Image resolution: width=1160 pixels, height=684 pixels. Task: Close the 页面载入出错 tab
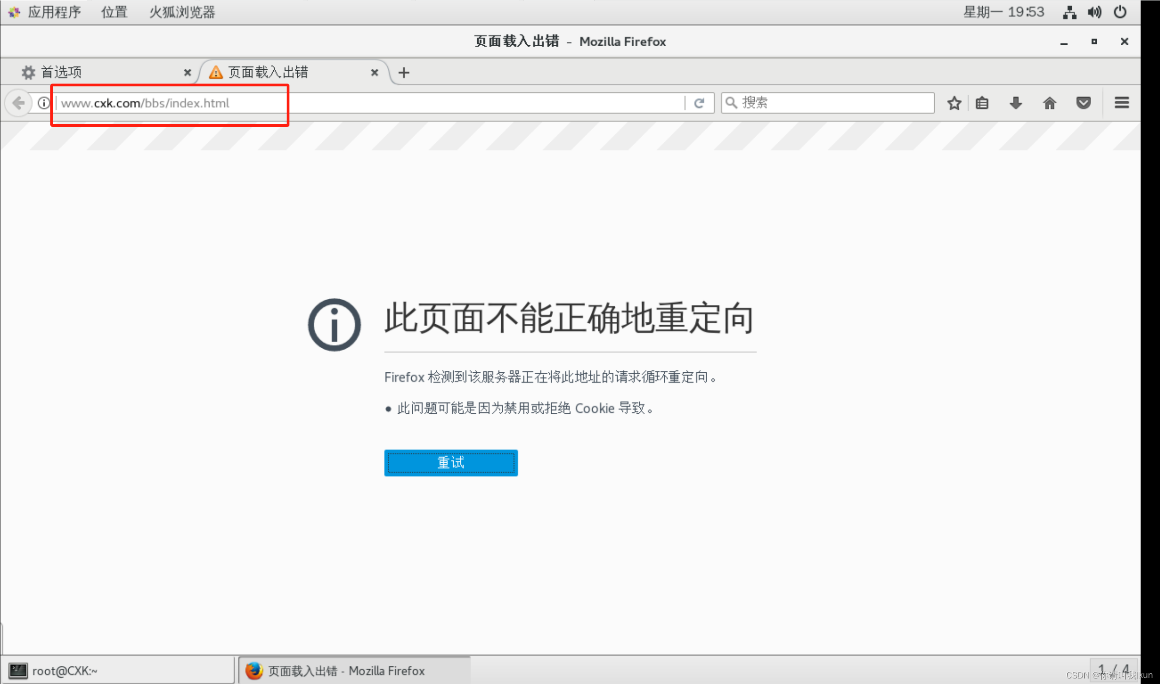pos(374,72)
